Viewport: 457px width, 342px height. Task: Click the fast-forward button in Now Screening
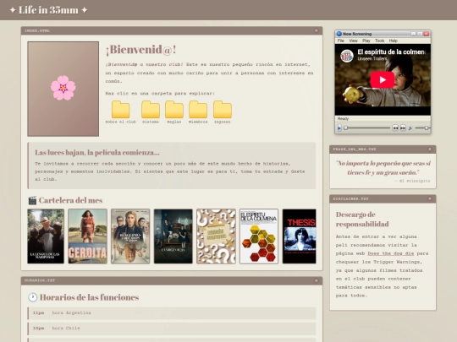coord(403,128)
